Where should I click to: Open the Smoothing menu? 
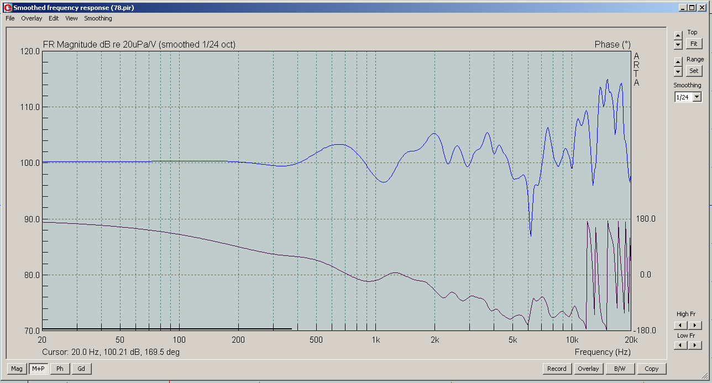coord(98,18)
